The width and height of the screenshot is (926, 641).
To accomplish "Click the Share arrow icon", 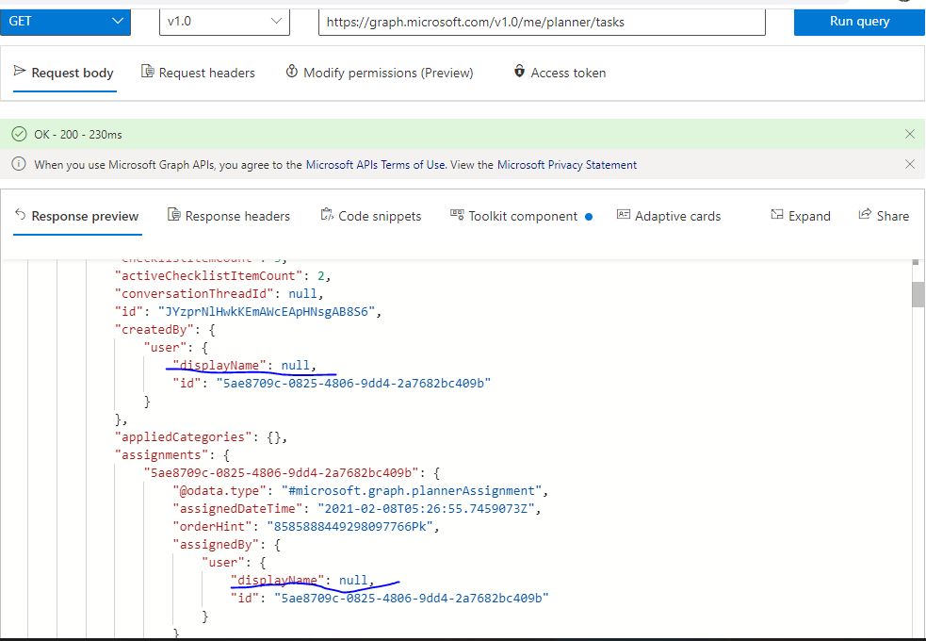I will pyautogui.click(x=865, y=214).
